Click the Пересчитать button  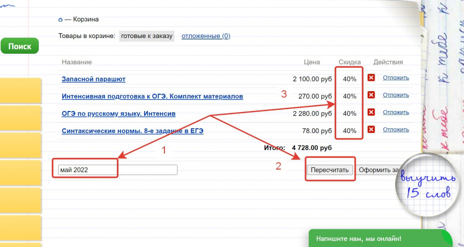click(x=329, y=170)
